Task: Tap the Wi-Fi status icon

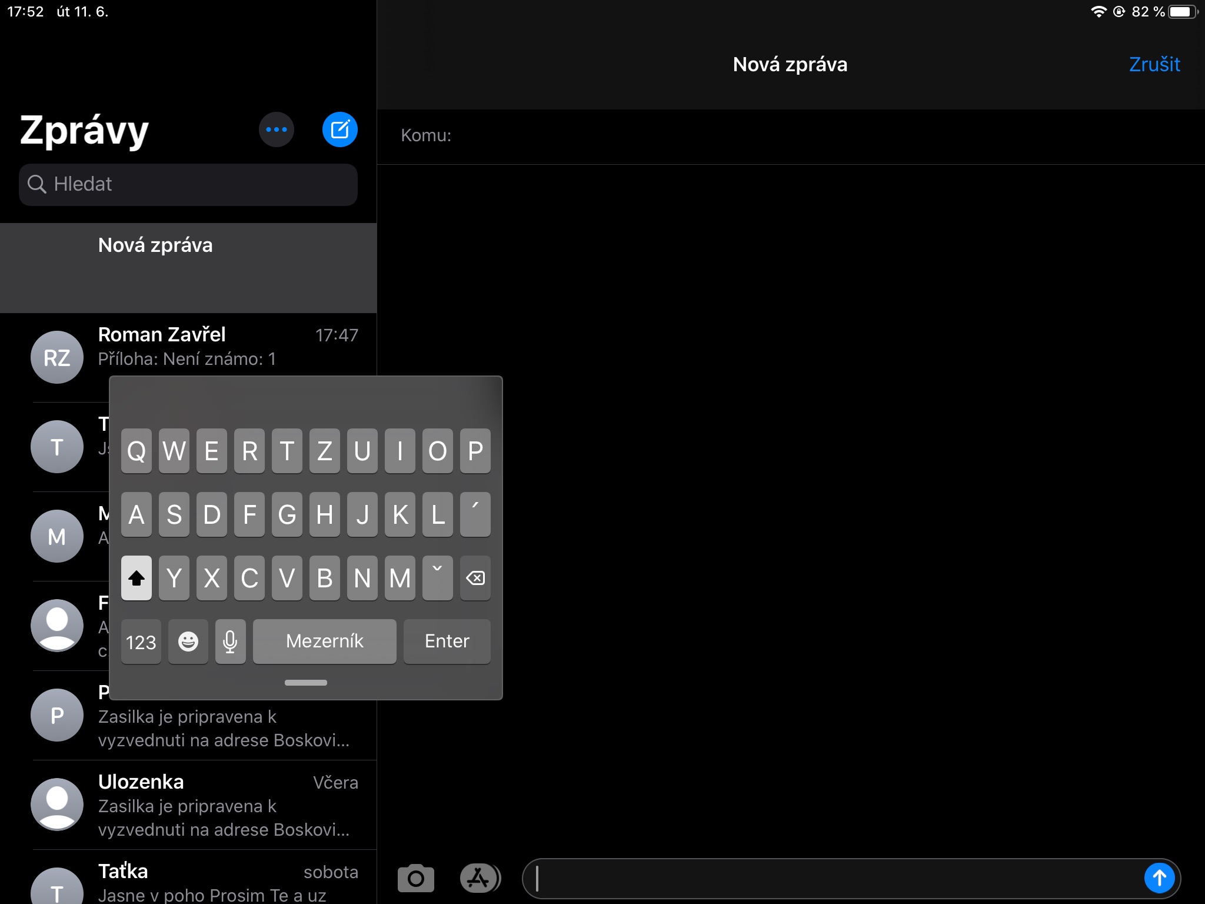Action: pos(1099,12)
